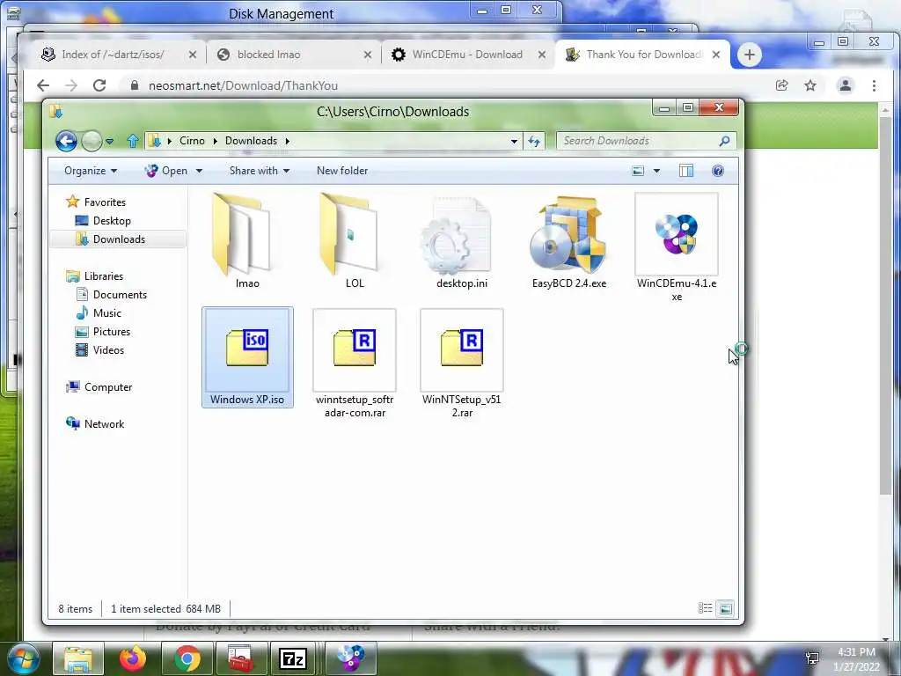
Task: Open Computer in navigation pane
Action: pos(108,387)
